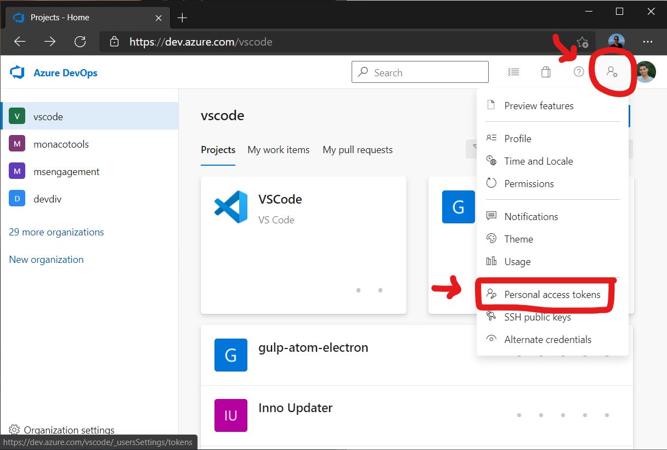This screenshot has width=667, height=450.
Task: Click the marketplace shopping bag icon
Action: pyautogui.click(x=546, y=72)
